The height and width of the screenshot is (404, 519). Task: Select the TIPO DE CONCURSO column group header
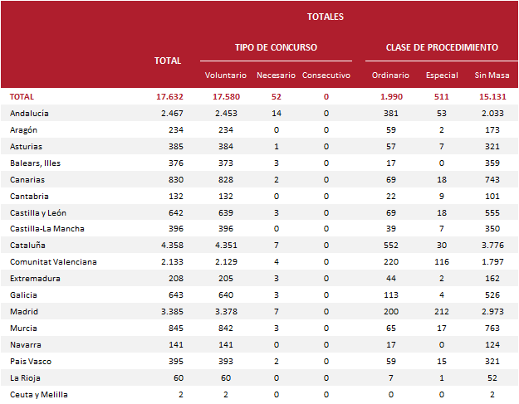pos(276,48)
